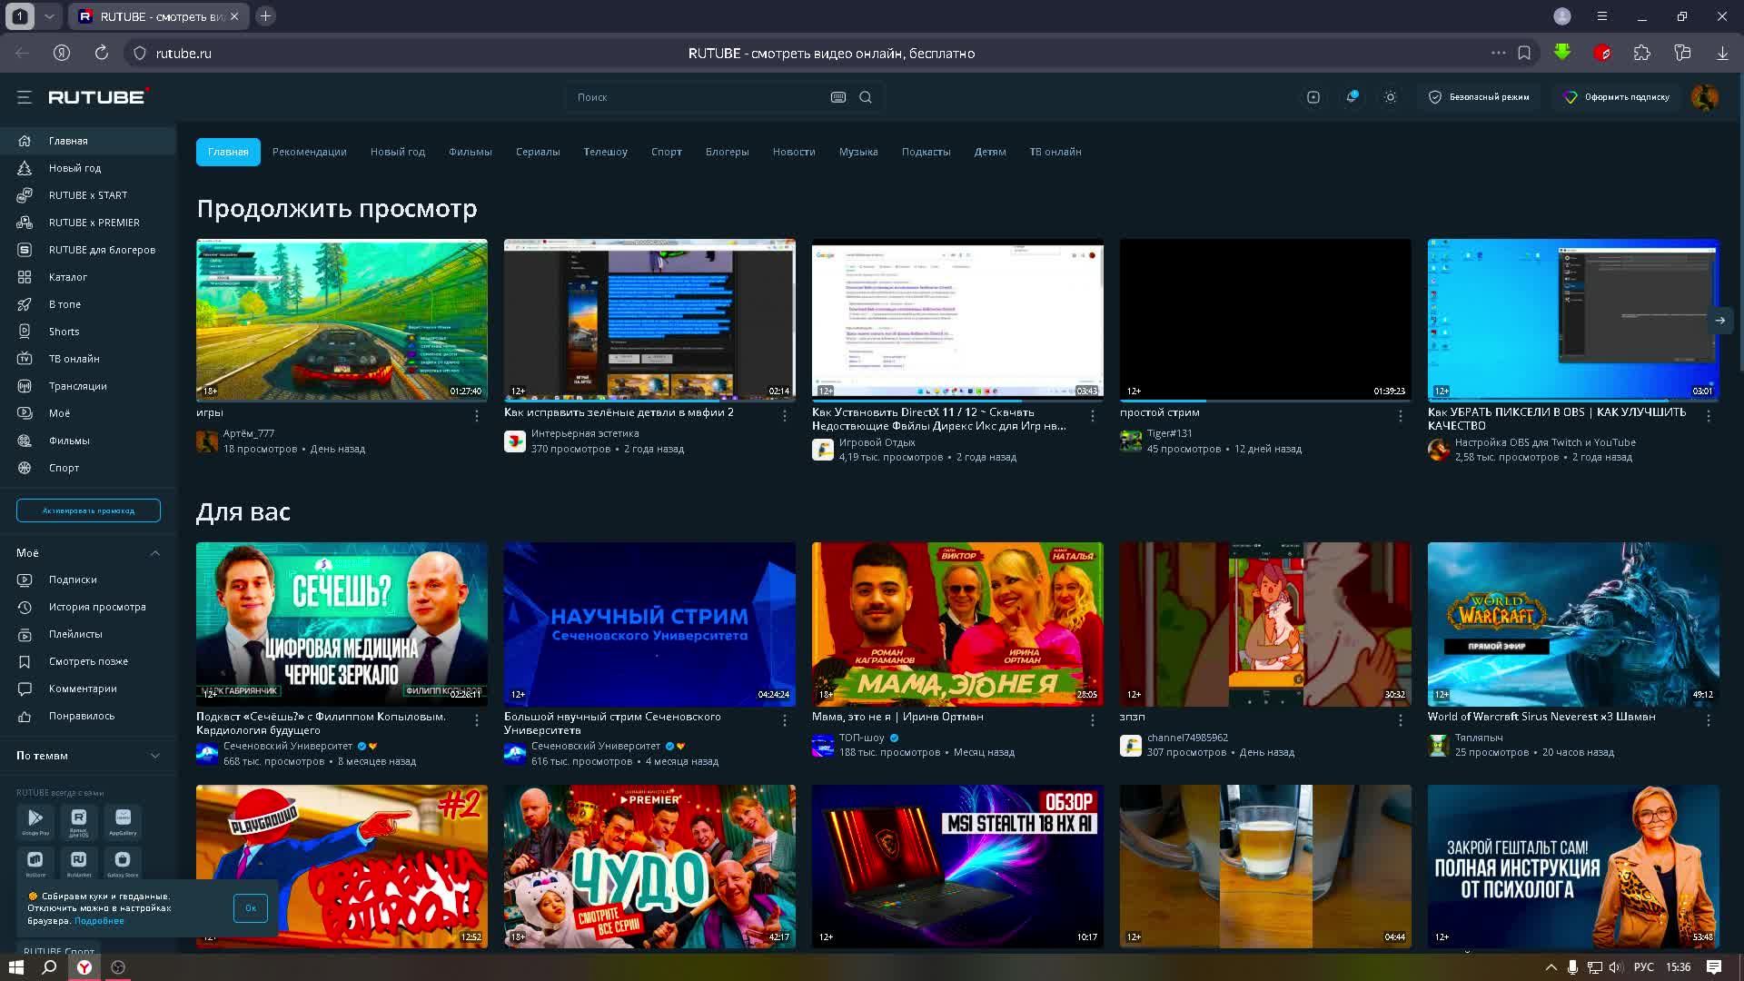Open История просмотра in sidebar
Screen dimensions: 1744x981
click(97, 607)
